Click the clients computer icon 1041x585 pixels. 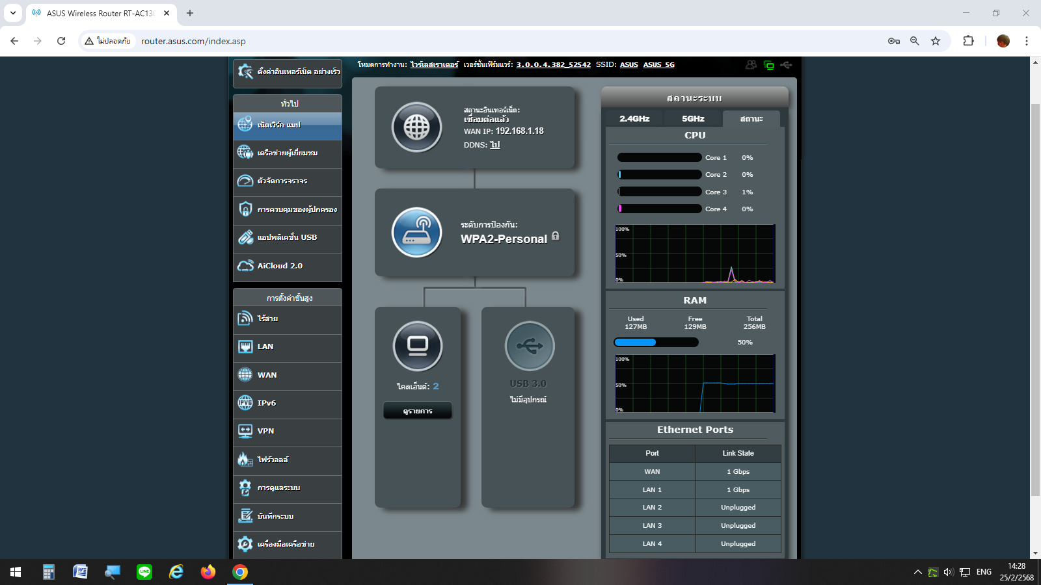417,346
